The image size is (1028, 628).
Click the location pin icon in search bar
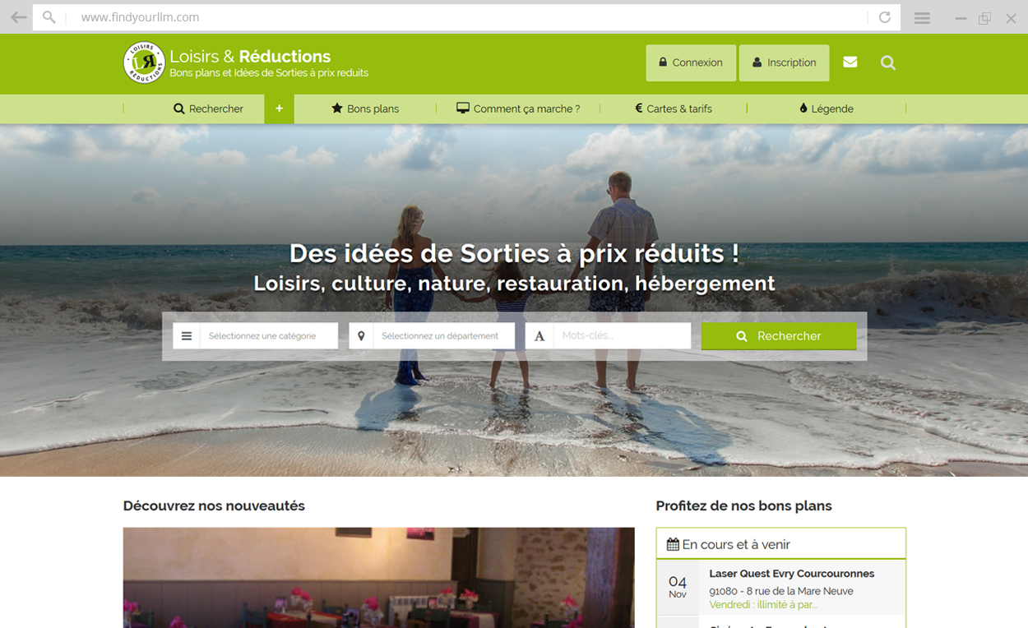coord(361,335)
